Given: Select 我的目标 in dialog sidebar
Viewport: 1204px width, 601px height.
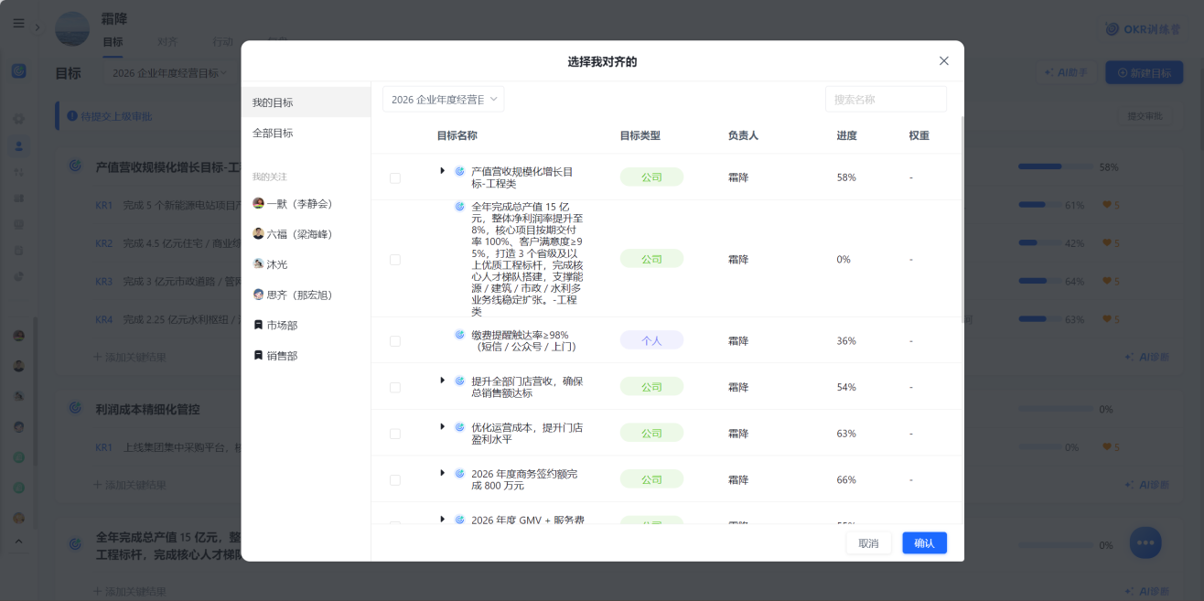Looking at the screenshot, I should coord(306,102).
